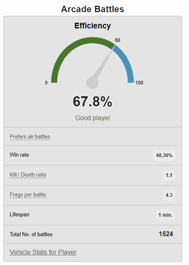Image resolution: width=189 pixels, height=265 pixels.
Task: Click the gauge needle pivot circle
Action: point(92,83)
